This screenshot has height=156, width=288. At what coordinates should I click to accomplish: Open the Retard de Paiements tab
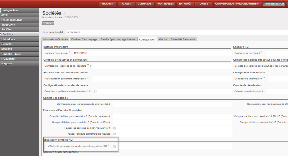pyautogui.click(x=183, y=39)
